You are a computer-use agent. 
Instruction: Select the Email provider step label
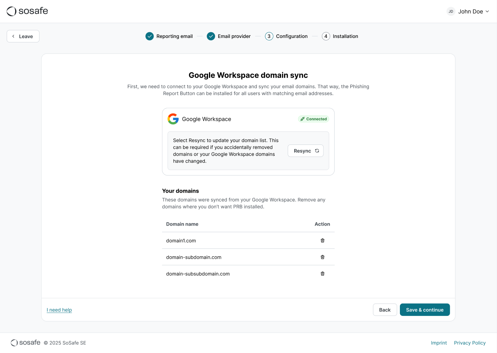[x=234, y=36]
